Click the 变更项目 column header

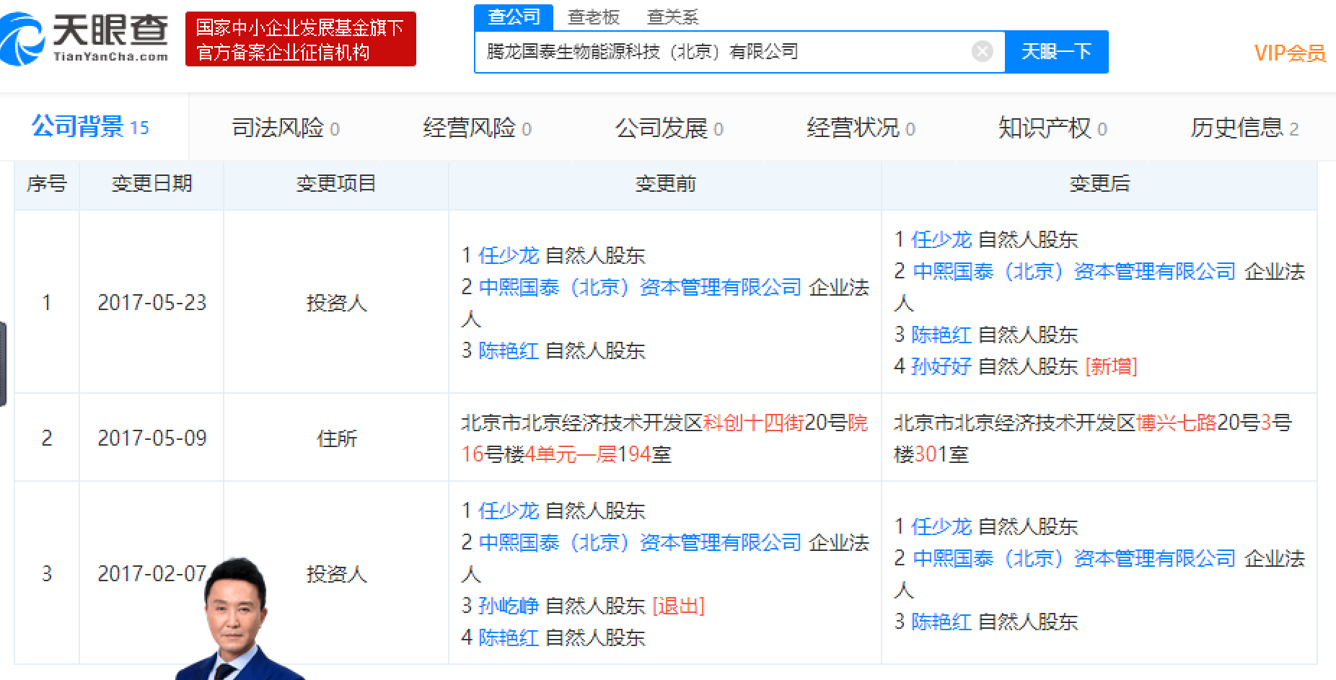coord(336,184)
